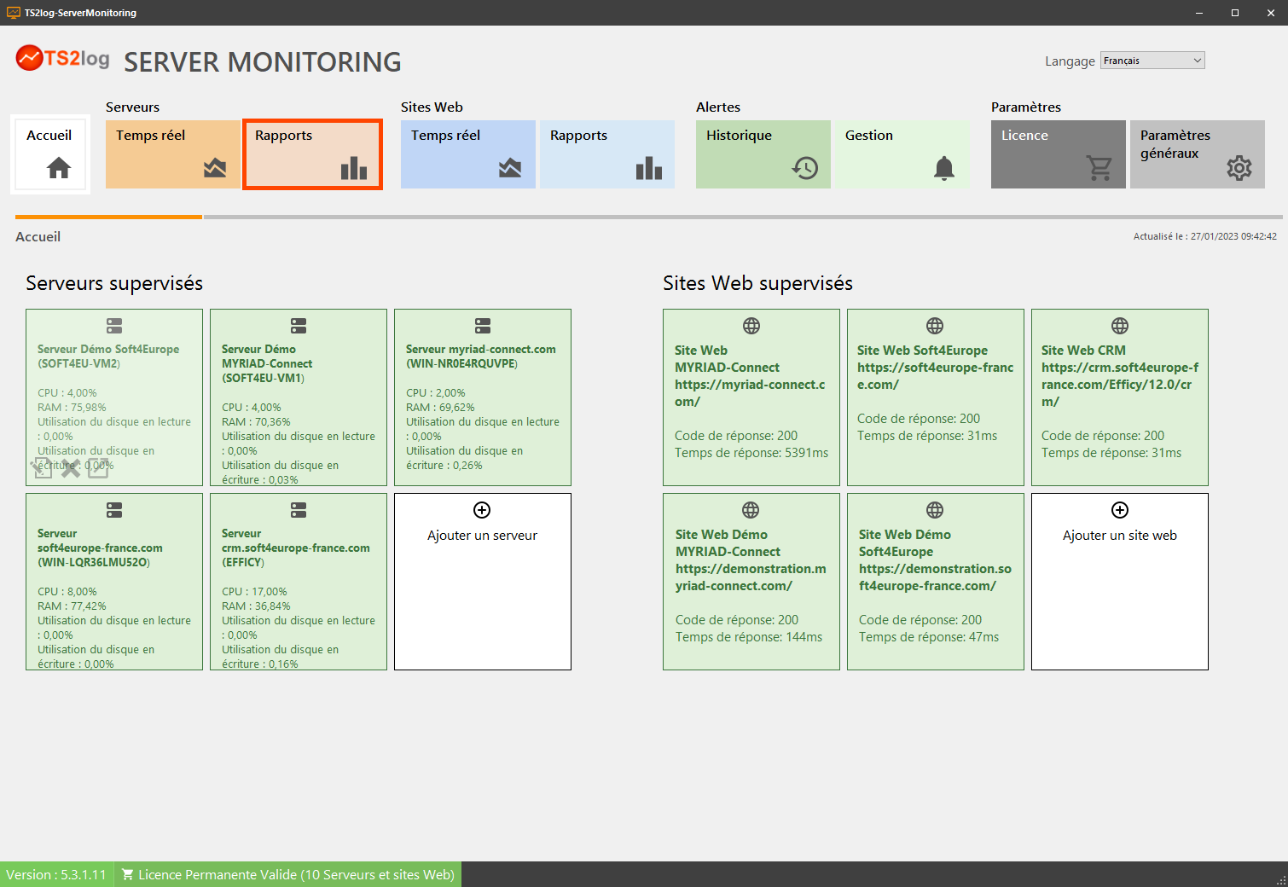This screenshot has height=887, width=1288.
Task: Go to the Accueil home tile
Action: [50, 154]
